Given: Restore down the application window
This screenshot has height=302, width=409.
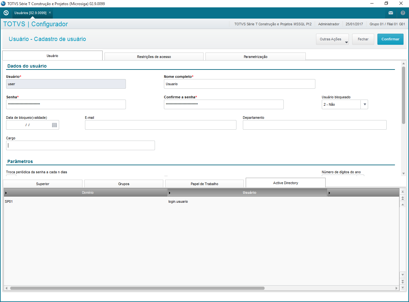Looking at the screenshot, I should tap(386, 4).
